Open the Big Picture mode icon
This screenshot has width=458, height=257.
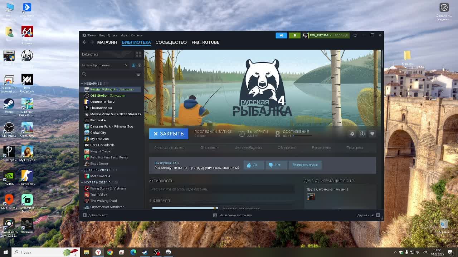click(355, 35)
